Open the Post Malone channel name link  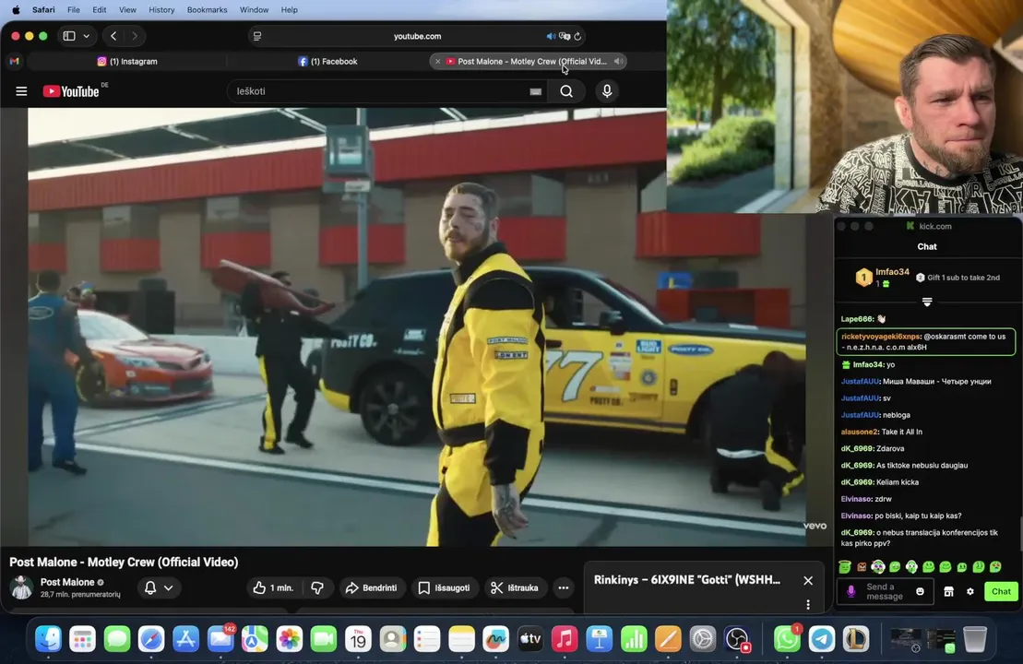tap(67, 582)
